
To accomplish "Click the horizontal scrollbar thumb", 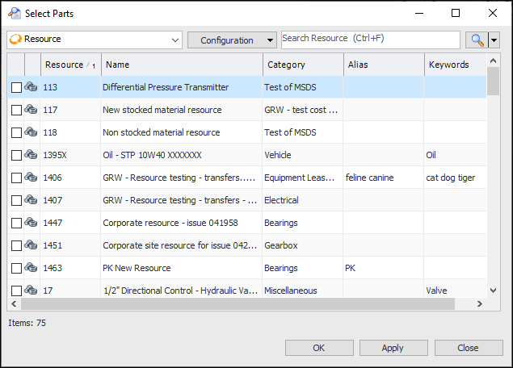I will tap(238, 304).
